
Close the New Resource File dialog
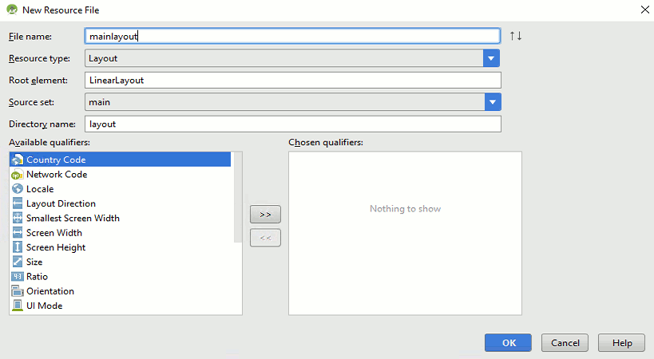(x=645, y=10)
